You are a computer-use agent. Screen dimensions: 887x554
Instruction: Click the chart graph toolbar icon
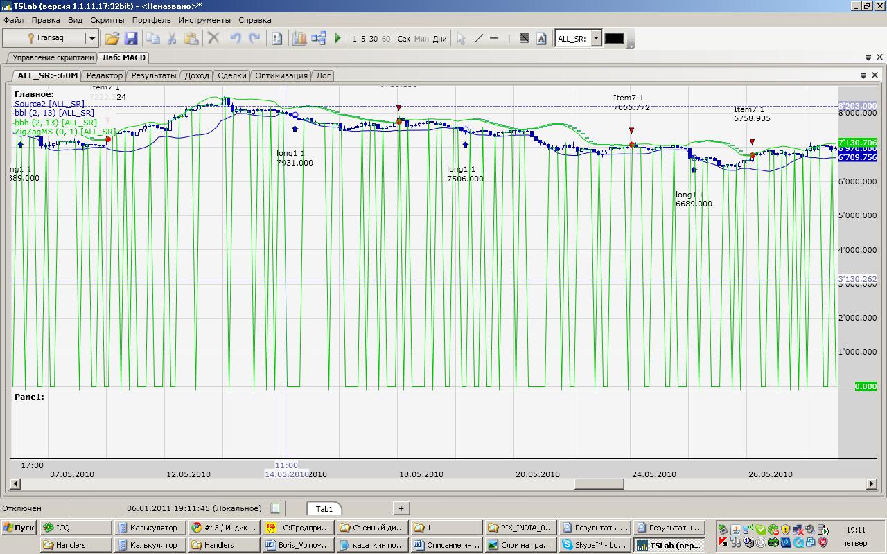[x=299, y=39]
